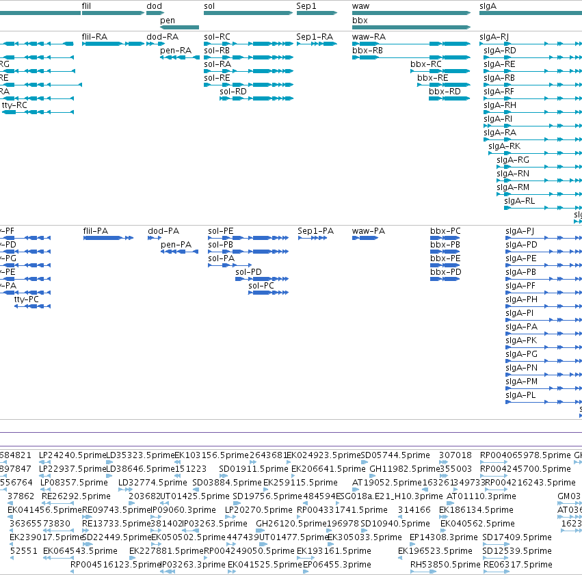
Task: Select the bbx gene label
Action: [360, 21]
